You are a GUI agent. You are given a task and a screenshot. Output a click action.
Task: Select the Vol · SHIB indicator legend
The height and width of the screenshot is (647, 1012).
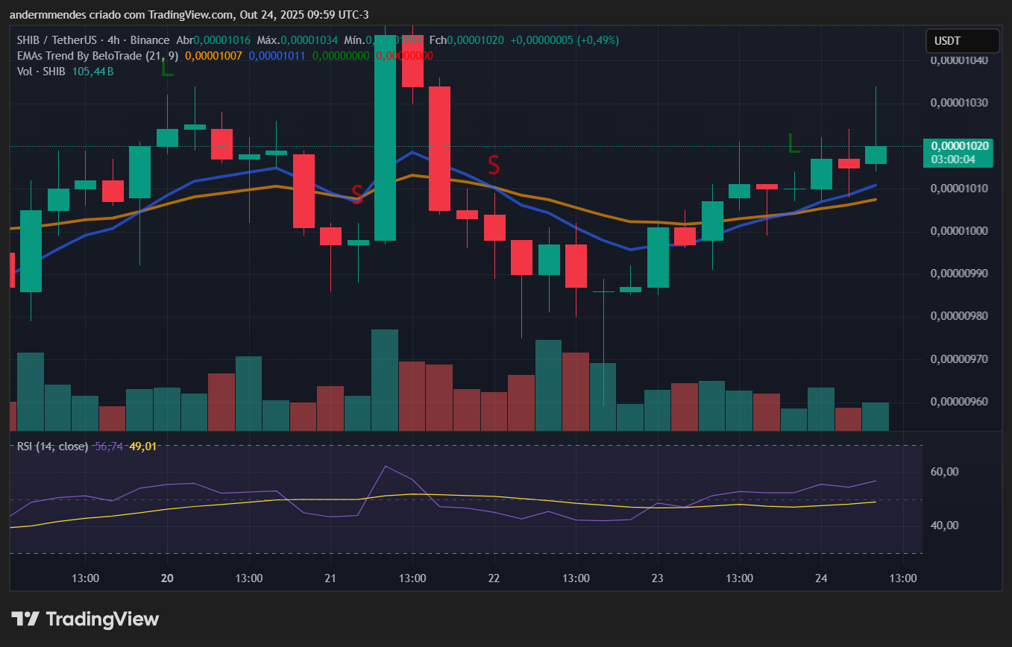point(41,72)
